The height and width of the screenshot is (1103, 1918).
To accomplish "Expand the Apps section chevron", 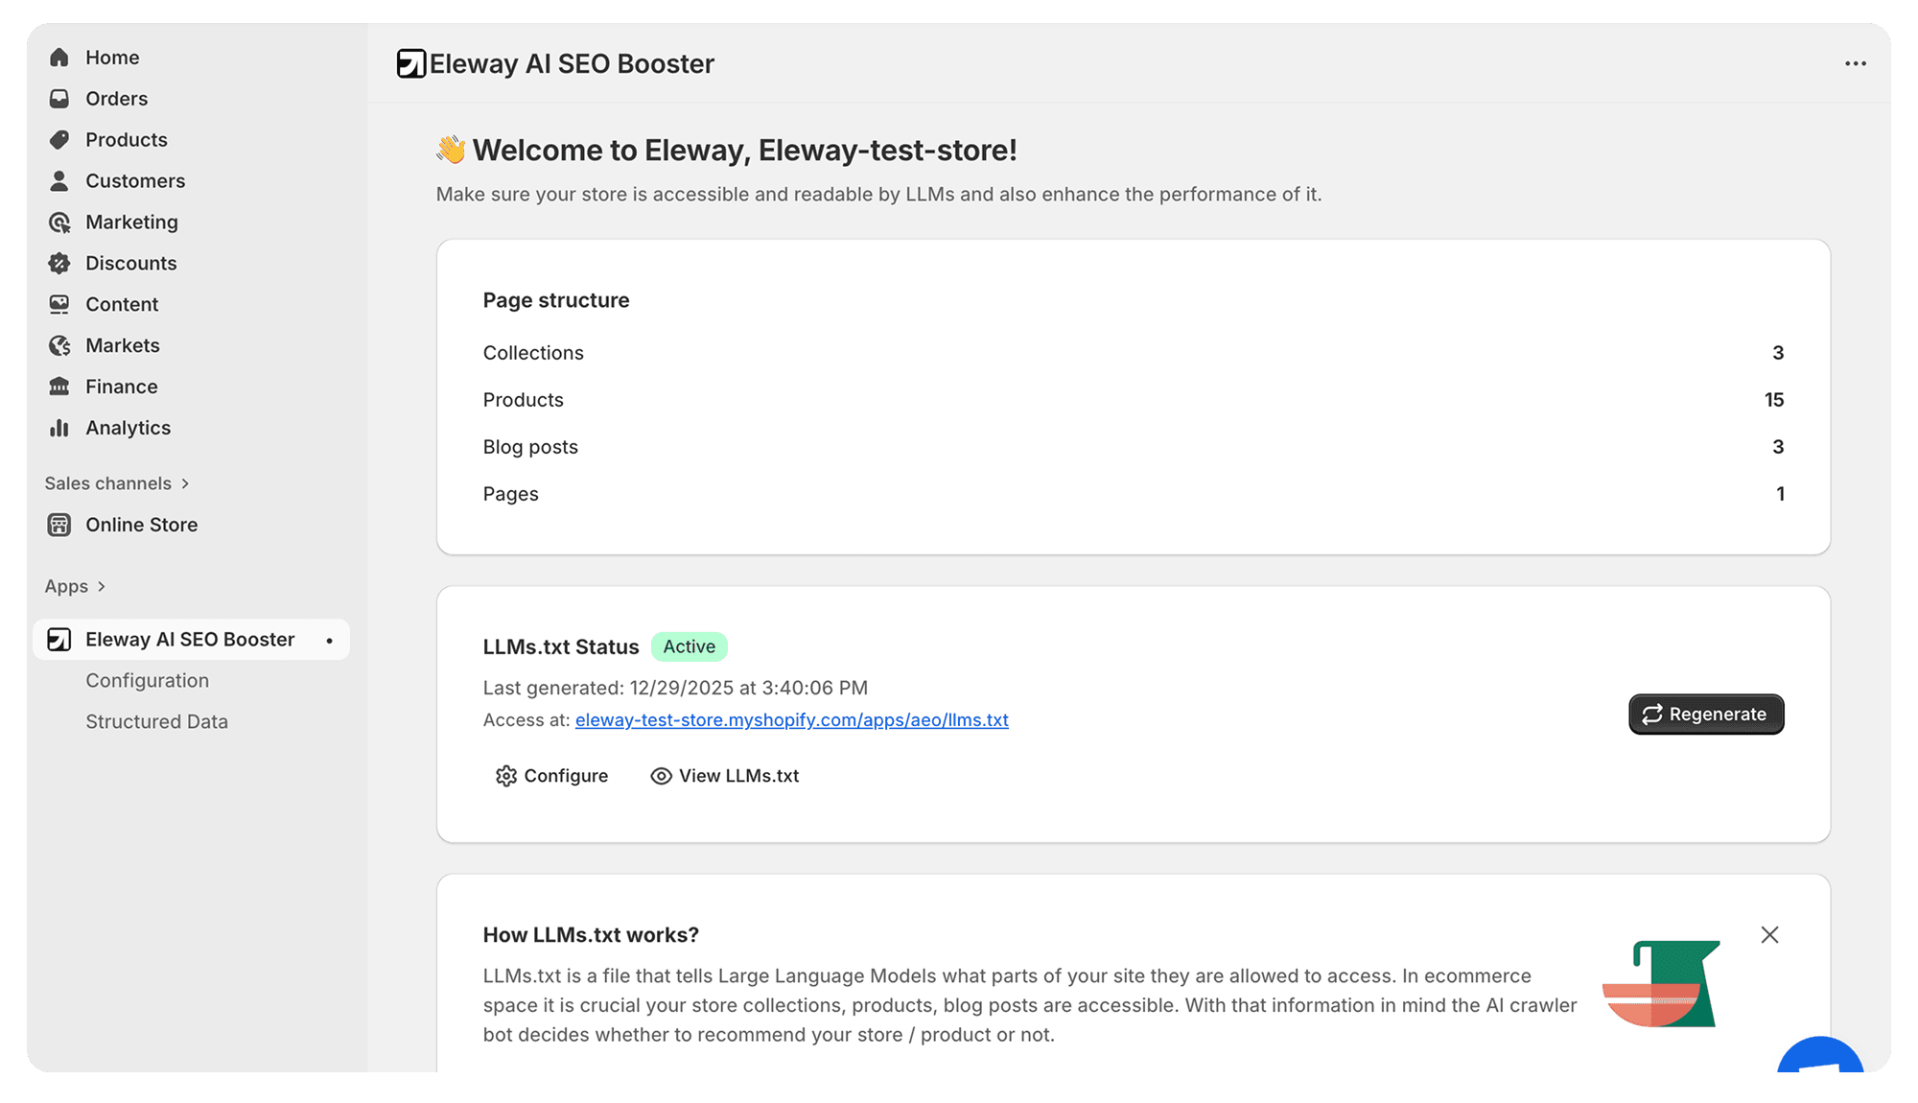I will point(102,586).
